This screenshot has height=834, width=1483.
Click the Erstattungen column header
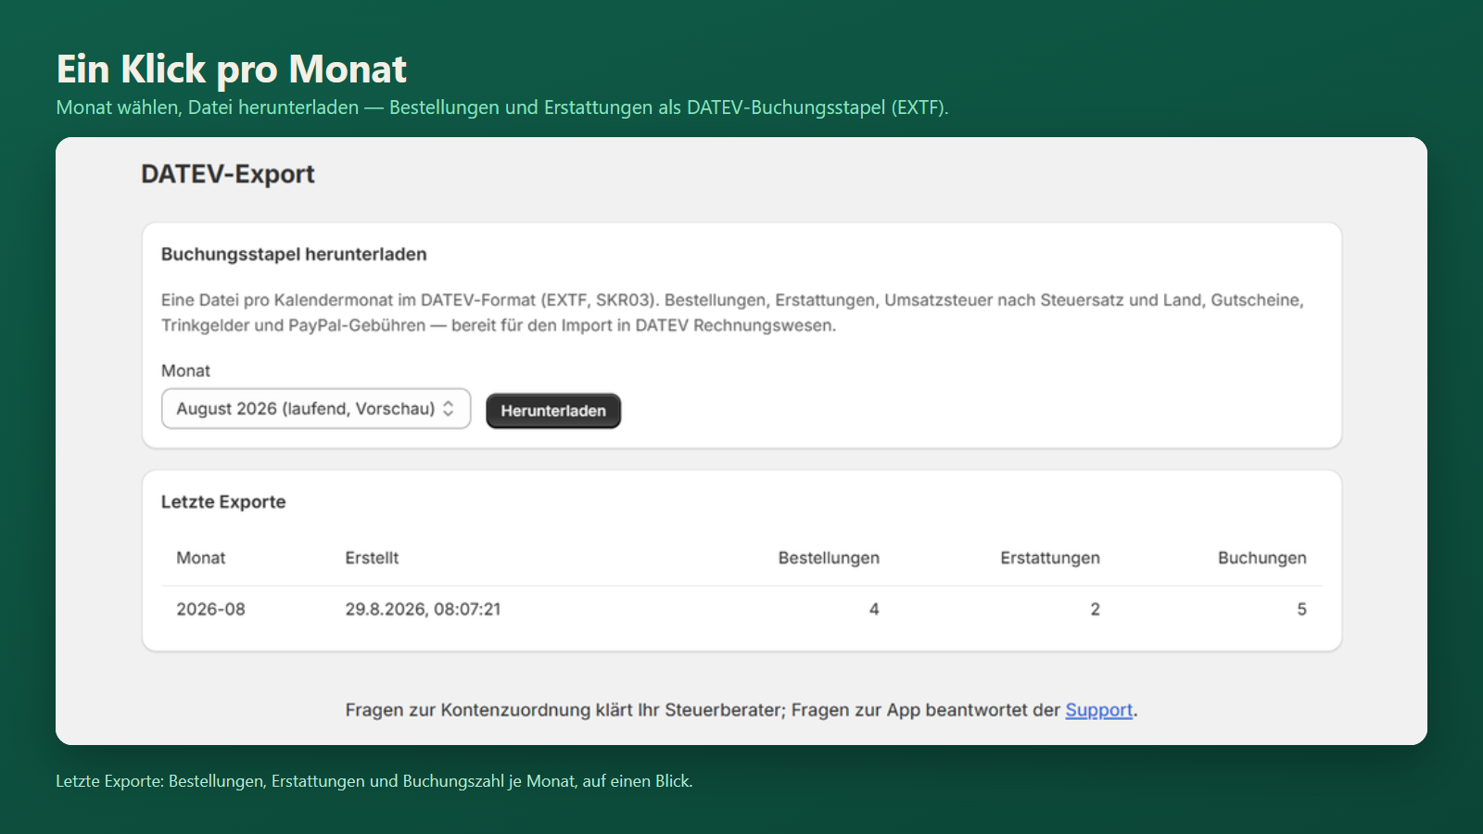pos(1050,558)
